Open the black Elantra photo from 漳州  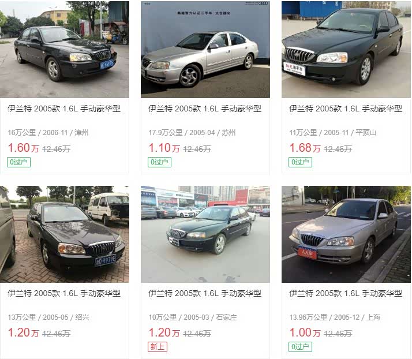pos(65,50)
